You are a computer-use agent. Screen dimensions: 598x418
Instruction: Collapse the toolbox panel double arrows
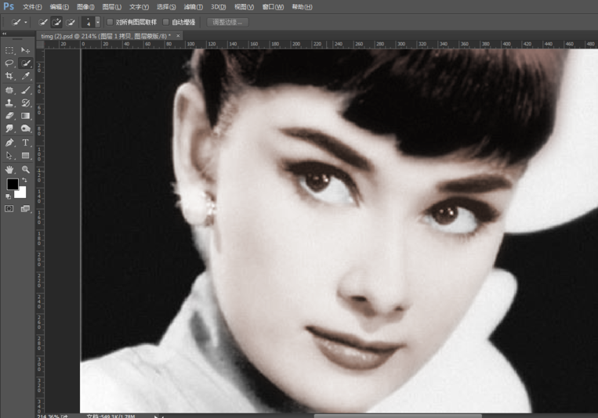click(x=4, y=34)
